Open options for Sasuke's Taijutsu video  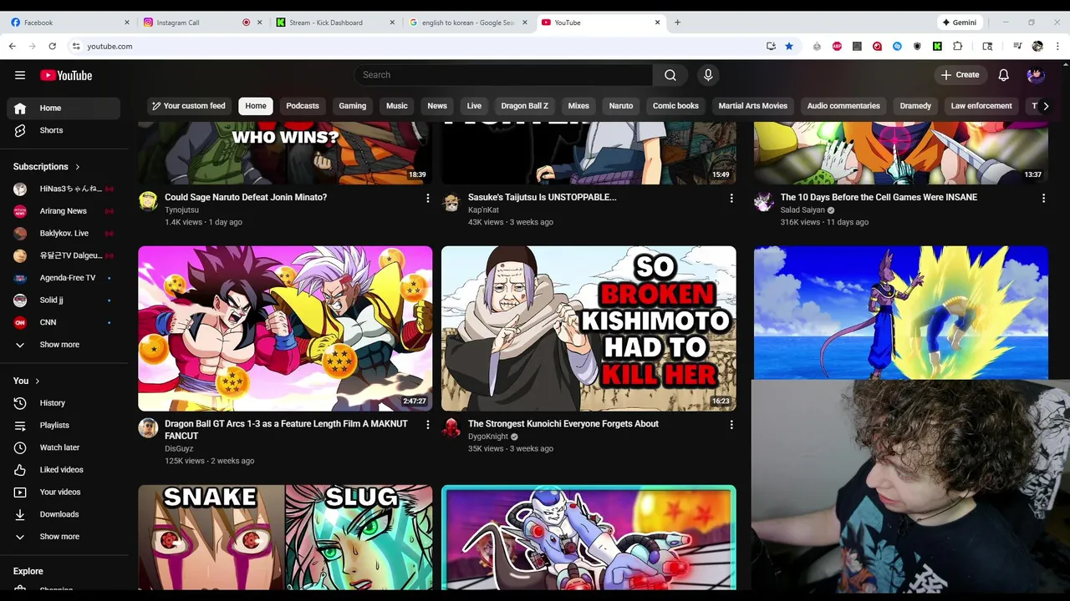(731, 199)
